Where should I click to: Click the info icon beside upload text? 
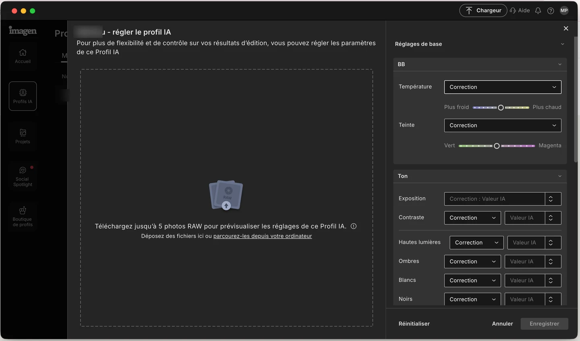354,226
